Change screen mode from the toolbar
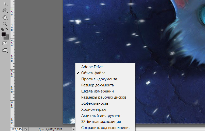Image resolution: width=205 pixels, height=131 pixels. tap(5, 50)
